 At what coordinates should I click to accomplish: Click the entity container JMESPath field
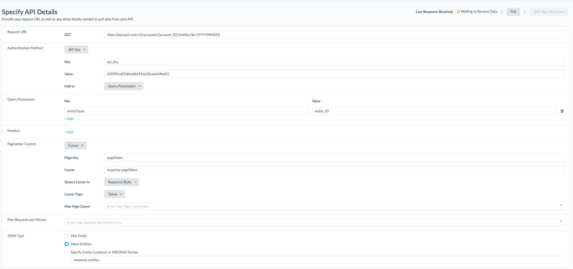click(x=317, y=260)
